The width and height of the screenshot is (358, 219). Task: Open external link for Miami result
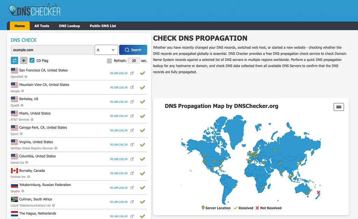coord(132,116)
